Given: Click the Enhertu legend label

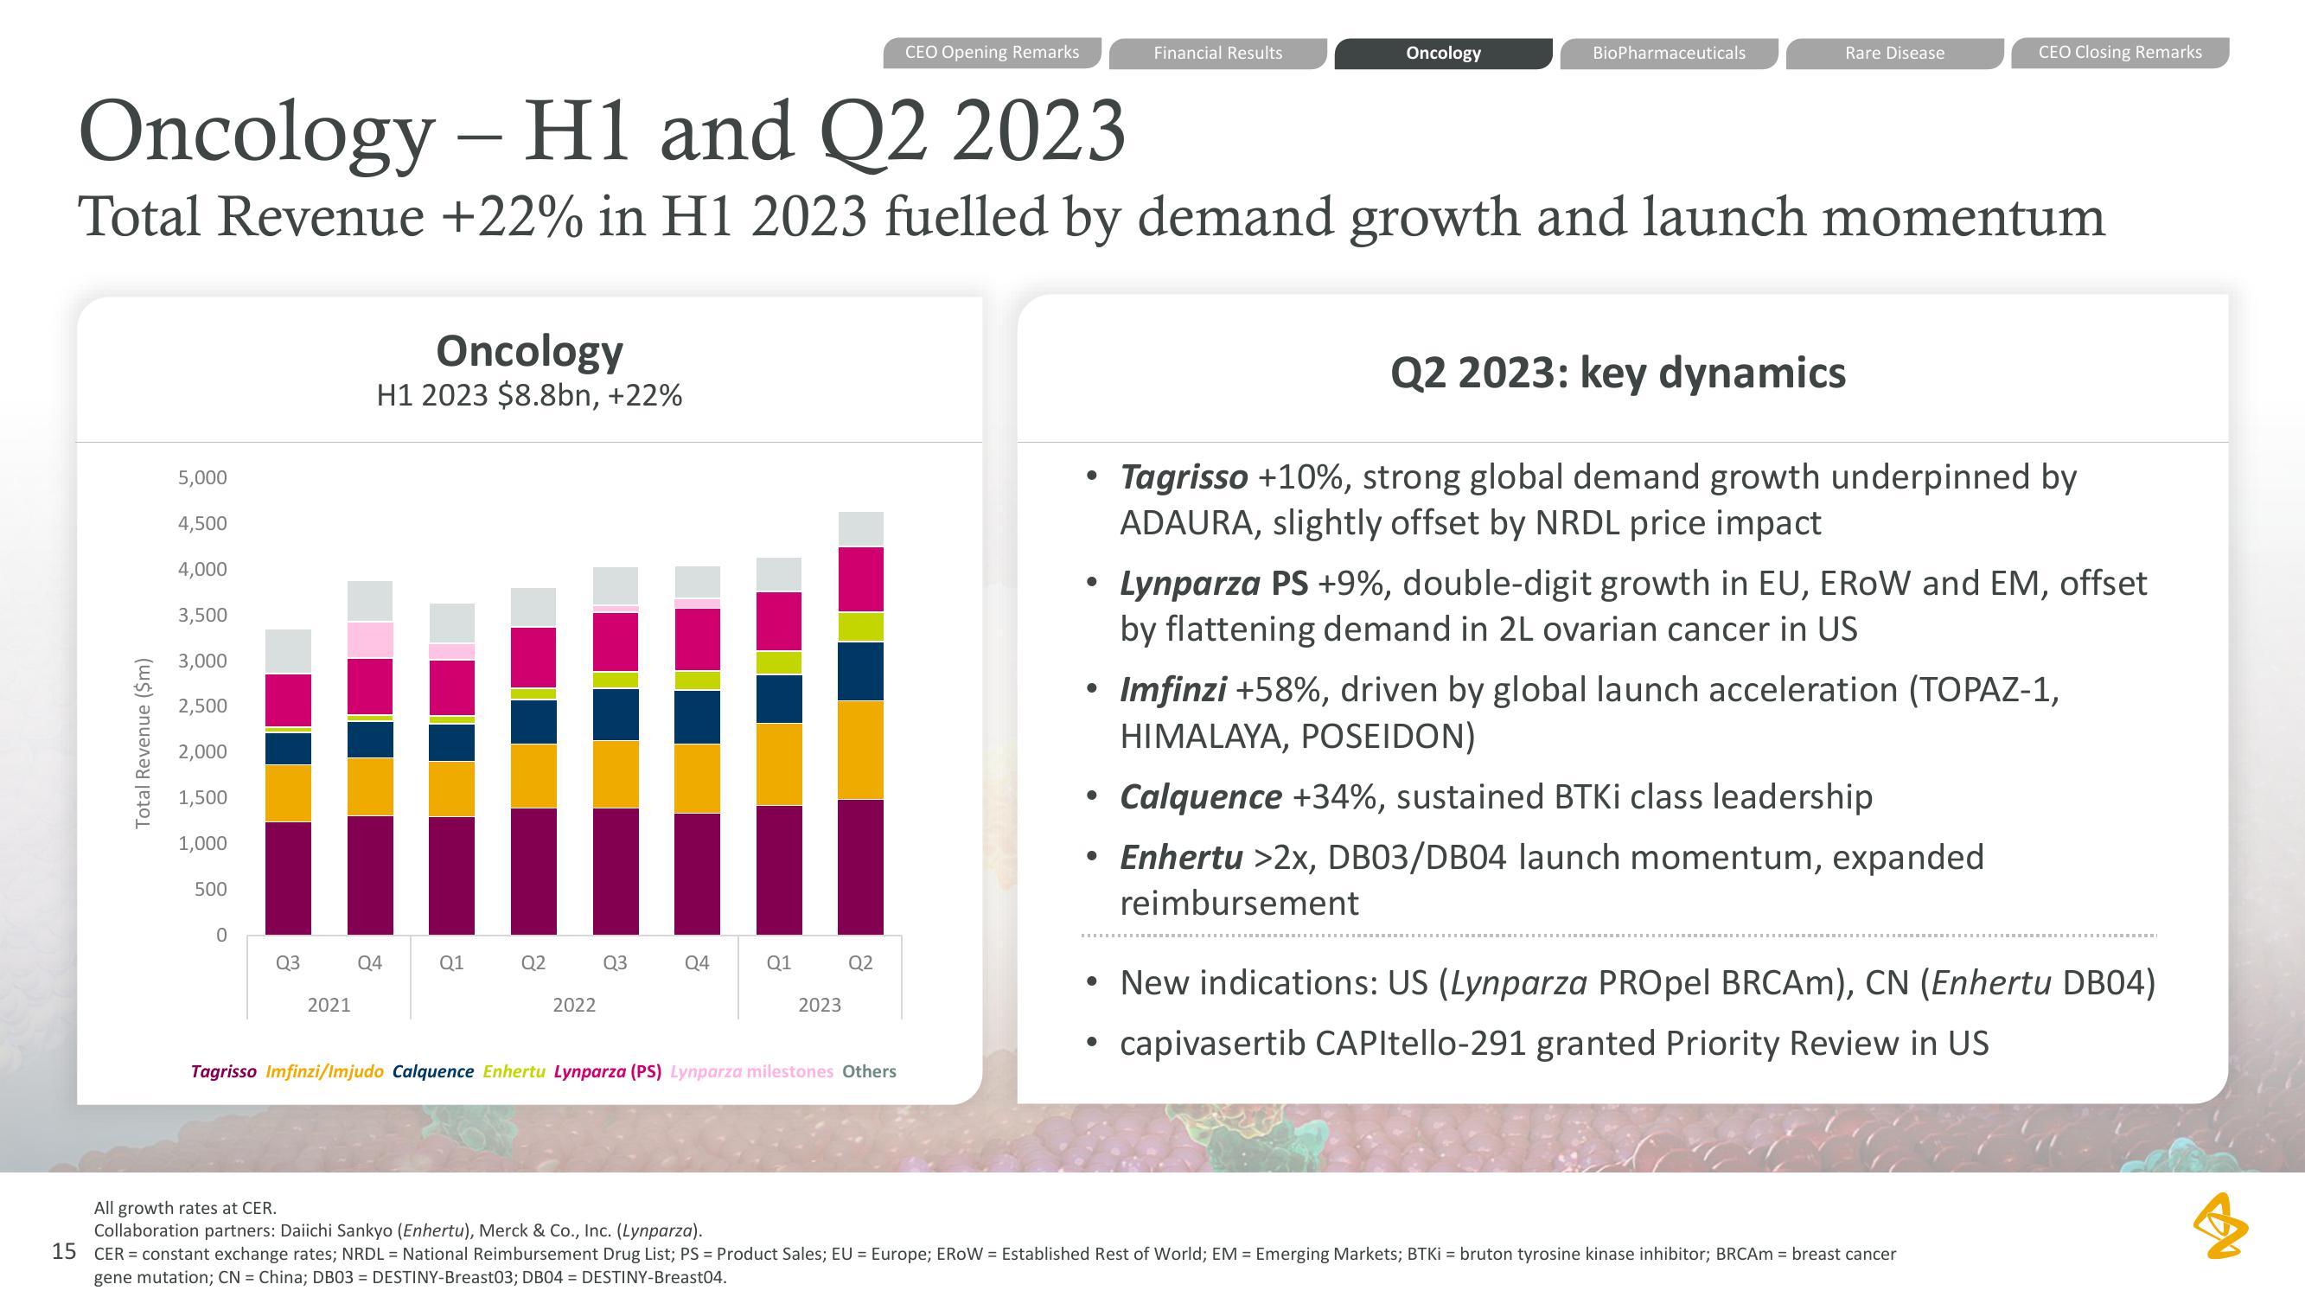Looking at the screenshot, I should [x=514, y=1071].
